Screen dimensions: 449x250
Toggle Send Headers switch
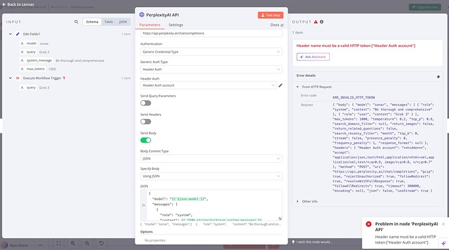[146, 122]
